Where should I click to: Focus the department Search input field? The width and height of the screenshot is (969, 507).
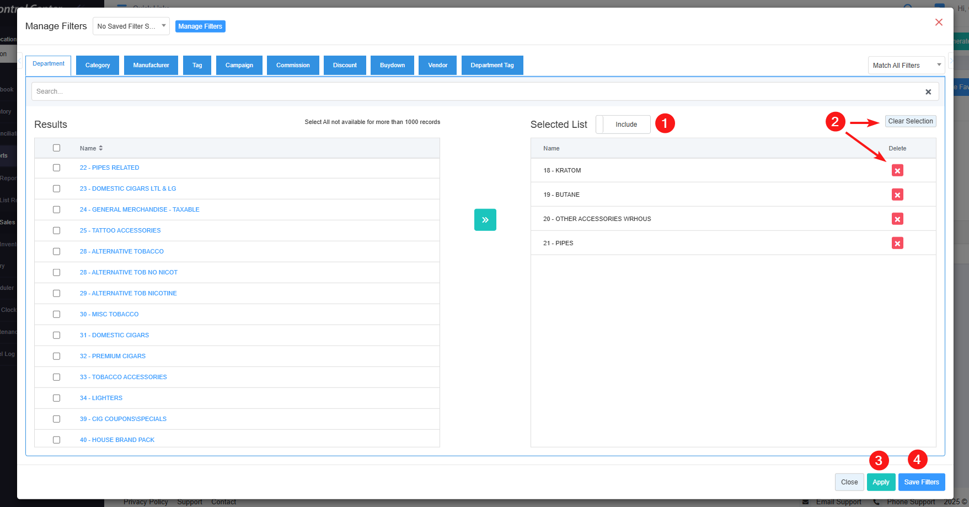click(474, 91)
